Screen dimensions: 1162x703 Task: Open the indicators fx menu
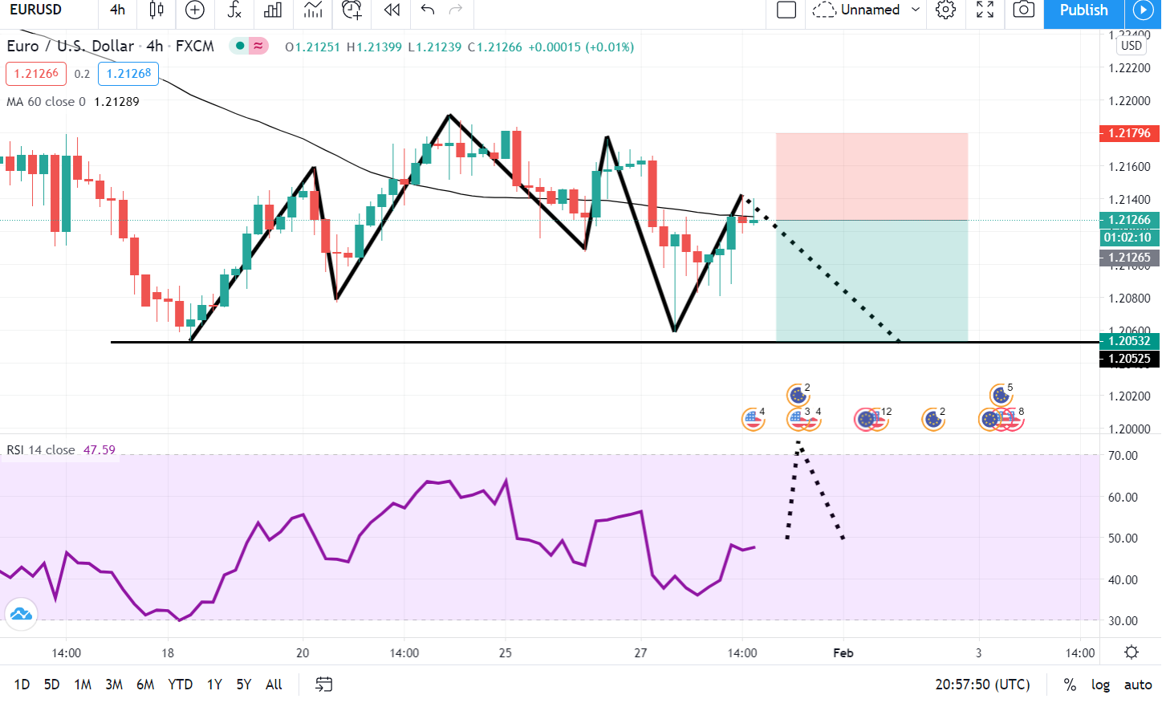234,10
